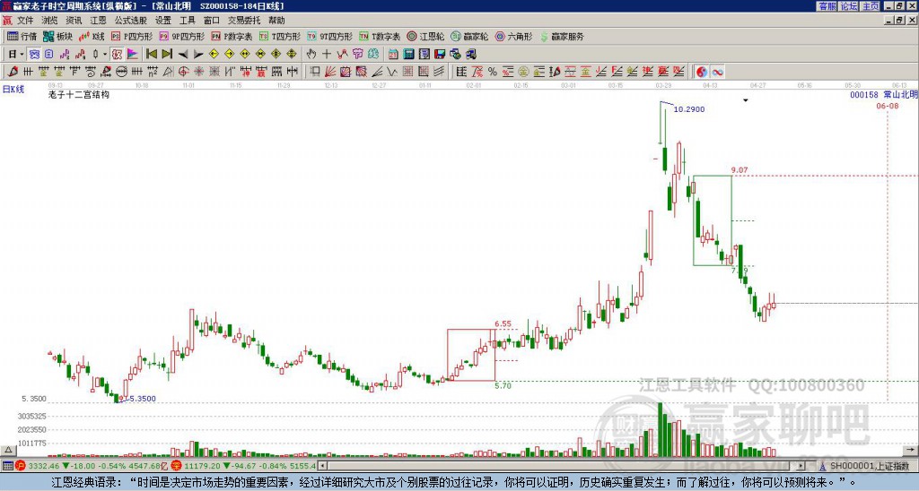Image resolution: width=919 pixels, height=491 pixels.
Task: Click the colorful flag icon
Action: pos(133,55)
